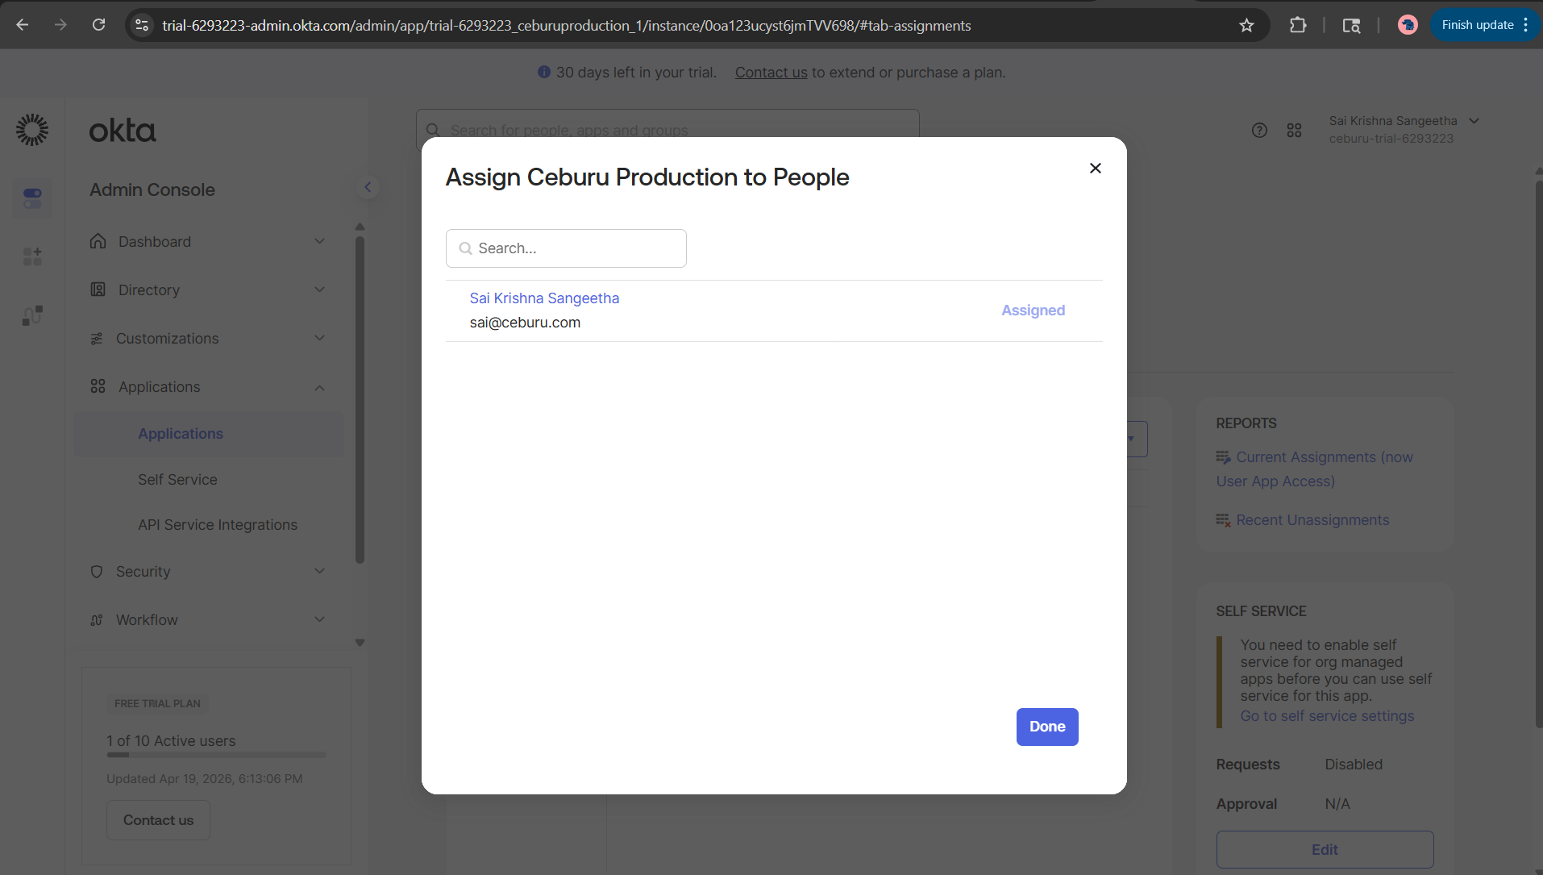
Task: Select API Service Integrations item
Action: click(x=218, y=525)
